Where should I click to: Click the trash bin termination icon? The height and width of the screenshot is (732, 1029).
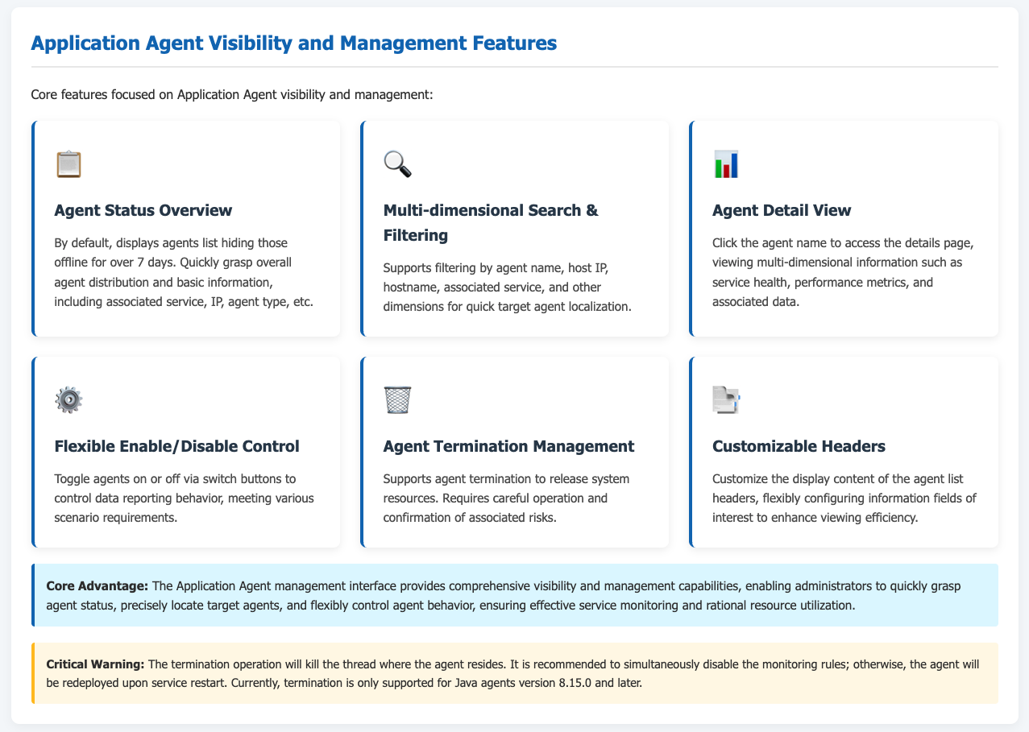pyautogui.click(x=398, y=399)
